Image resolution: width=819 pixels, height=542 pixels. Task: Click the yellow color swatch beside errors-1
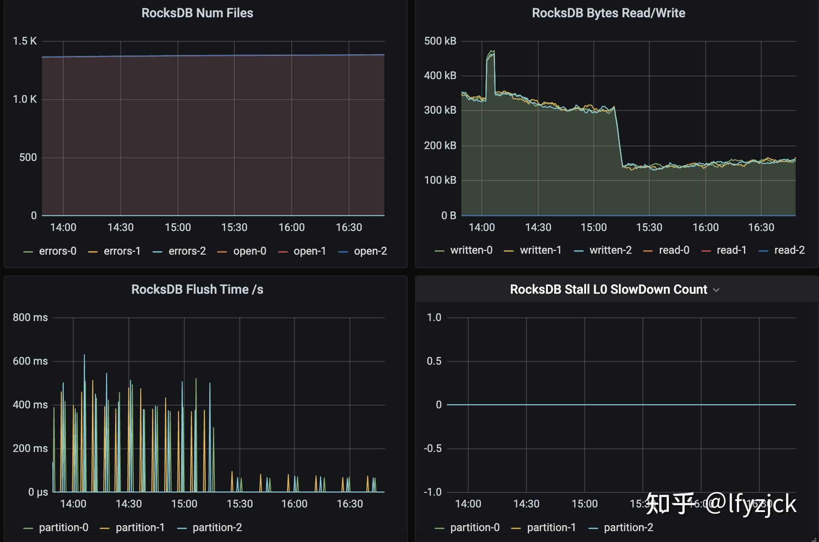pos(93,252)
